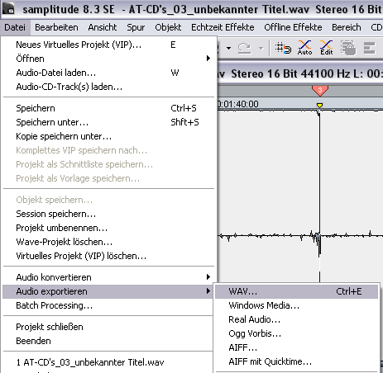Expand the Öffnen submenu arrow
Image resolution: width=383 pixels, height=373 pixels.
coord(208,59)
